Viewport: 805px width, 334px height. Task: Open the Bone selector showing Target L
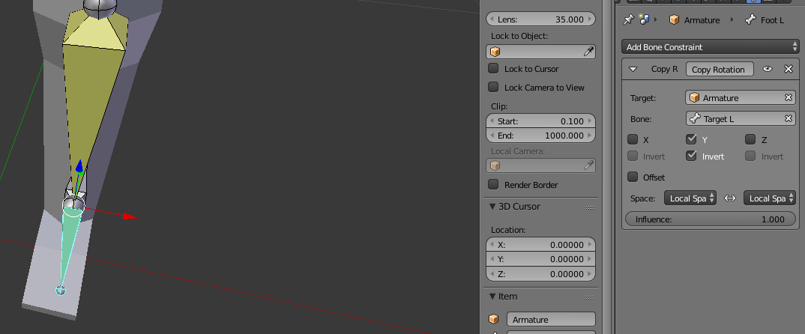click(x=741, y=118)
